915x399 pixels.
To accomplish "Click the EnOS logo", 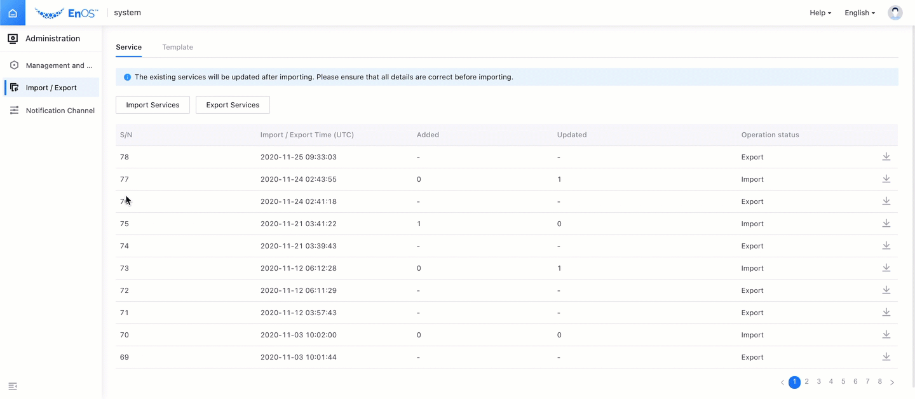I will point(67,13).
